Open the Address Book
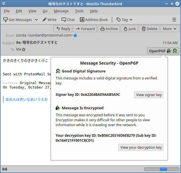Screen dimensions: 181x173 (x=94, y=20)
